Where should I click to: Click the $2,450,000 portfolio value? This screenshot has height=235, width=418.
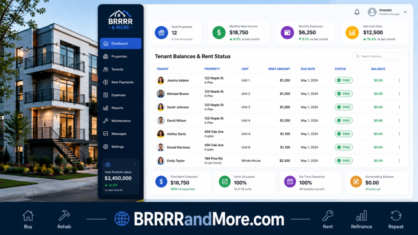pos(118,178)
